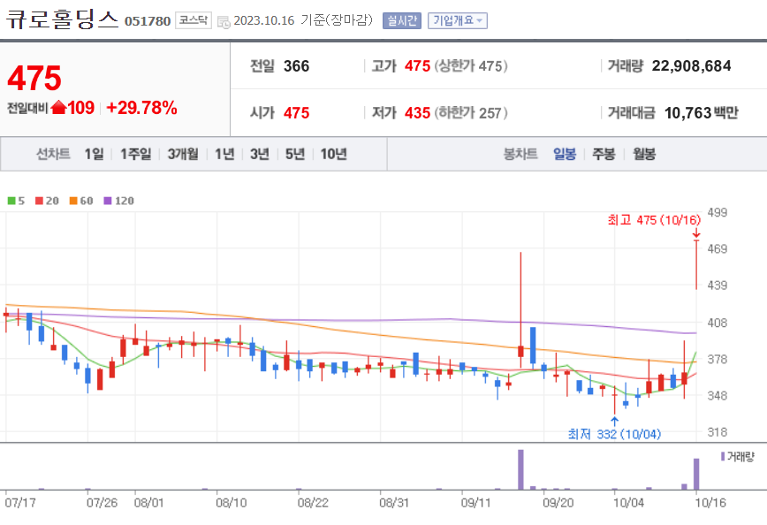Click the 코스닥 market badge

(194, 20)
